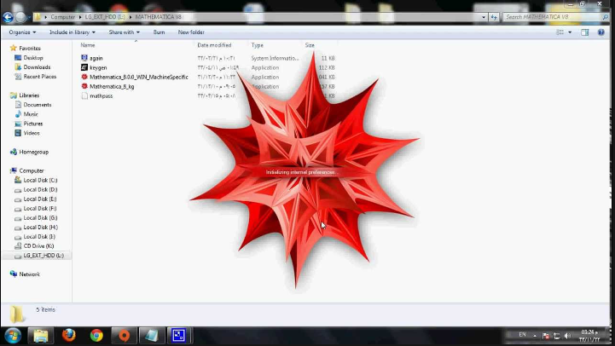Click the Forward navigation arrow
Viewport: 615px width, 346px height.
tap(20, 17)
